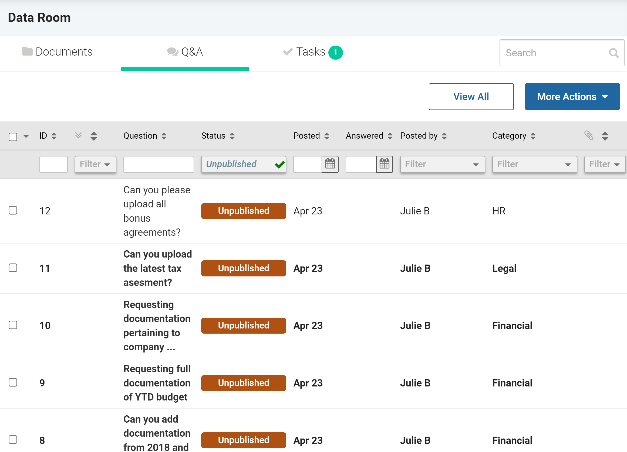Sort by Status column arrows
The width and height of the screenshot is (627, 452).
point(232,136)
